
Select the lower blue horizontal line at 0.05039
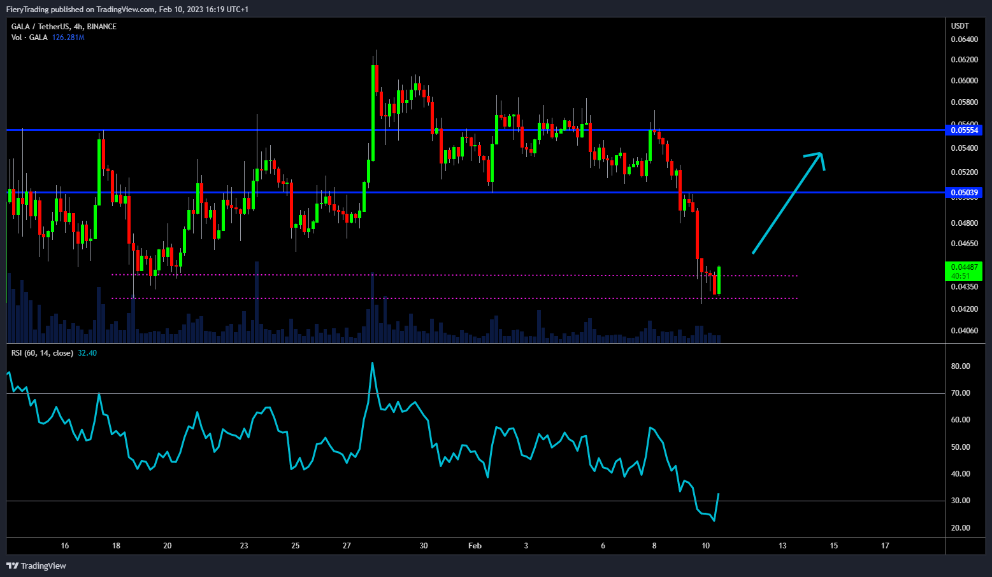click(475, 192)
